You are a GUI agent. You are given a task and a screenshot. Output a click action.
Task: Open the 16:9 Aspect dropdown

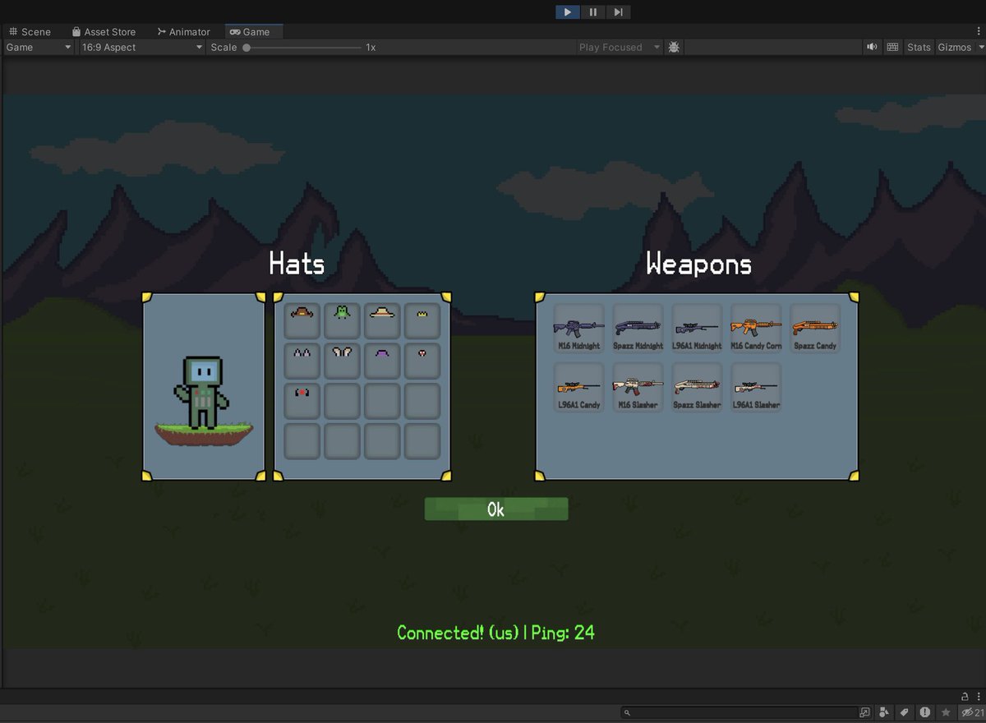[x=141, y=47]
